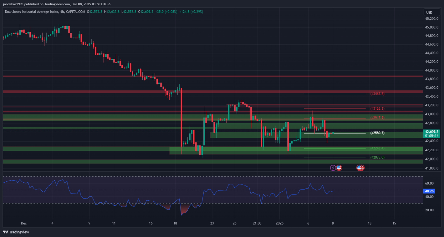Screen dimensions: 444x237
Task: Click the TradingView logo
Action: (x=16, y=232)
